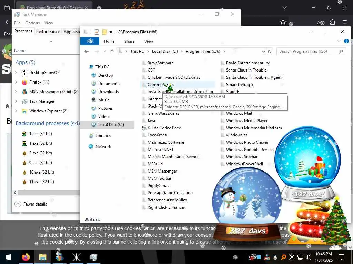Bookmark this page with the Firefox star icon

(x=283, y=22)
